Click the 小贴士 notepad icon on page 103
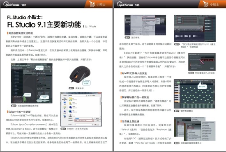The height and width of the screenshot is (152, 226). [x=205, y=4]
